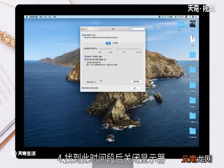Screen dimensions: 224x168
Task: Open the Wi-Fi status menu
Action: [x=165, y=17]
